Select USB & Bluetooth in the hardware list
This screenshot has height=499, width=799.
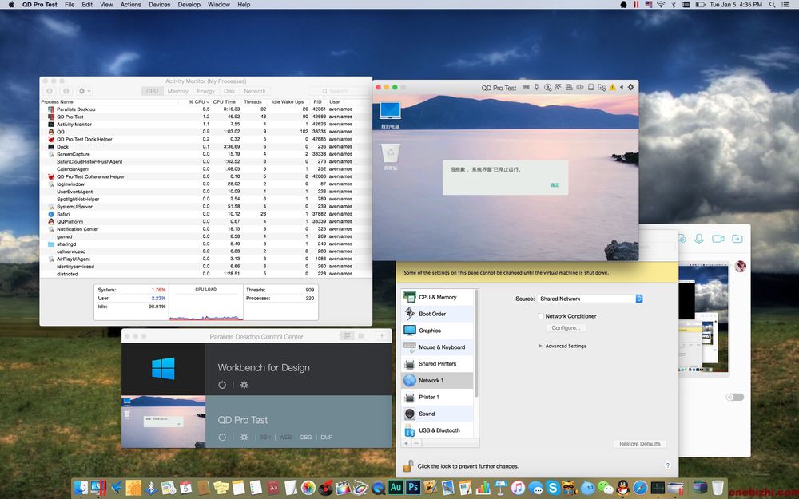(x=439, y=430)
